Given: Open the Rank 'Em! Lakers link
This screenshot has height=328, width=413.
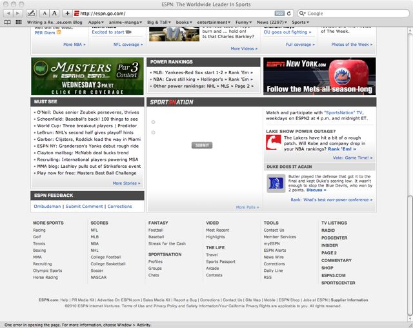Looking at the screenshot, I should (x=342, y=149).
